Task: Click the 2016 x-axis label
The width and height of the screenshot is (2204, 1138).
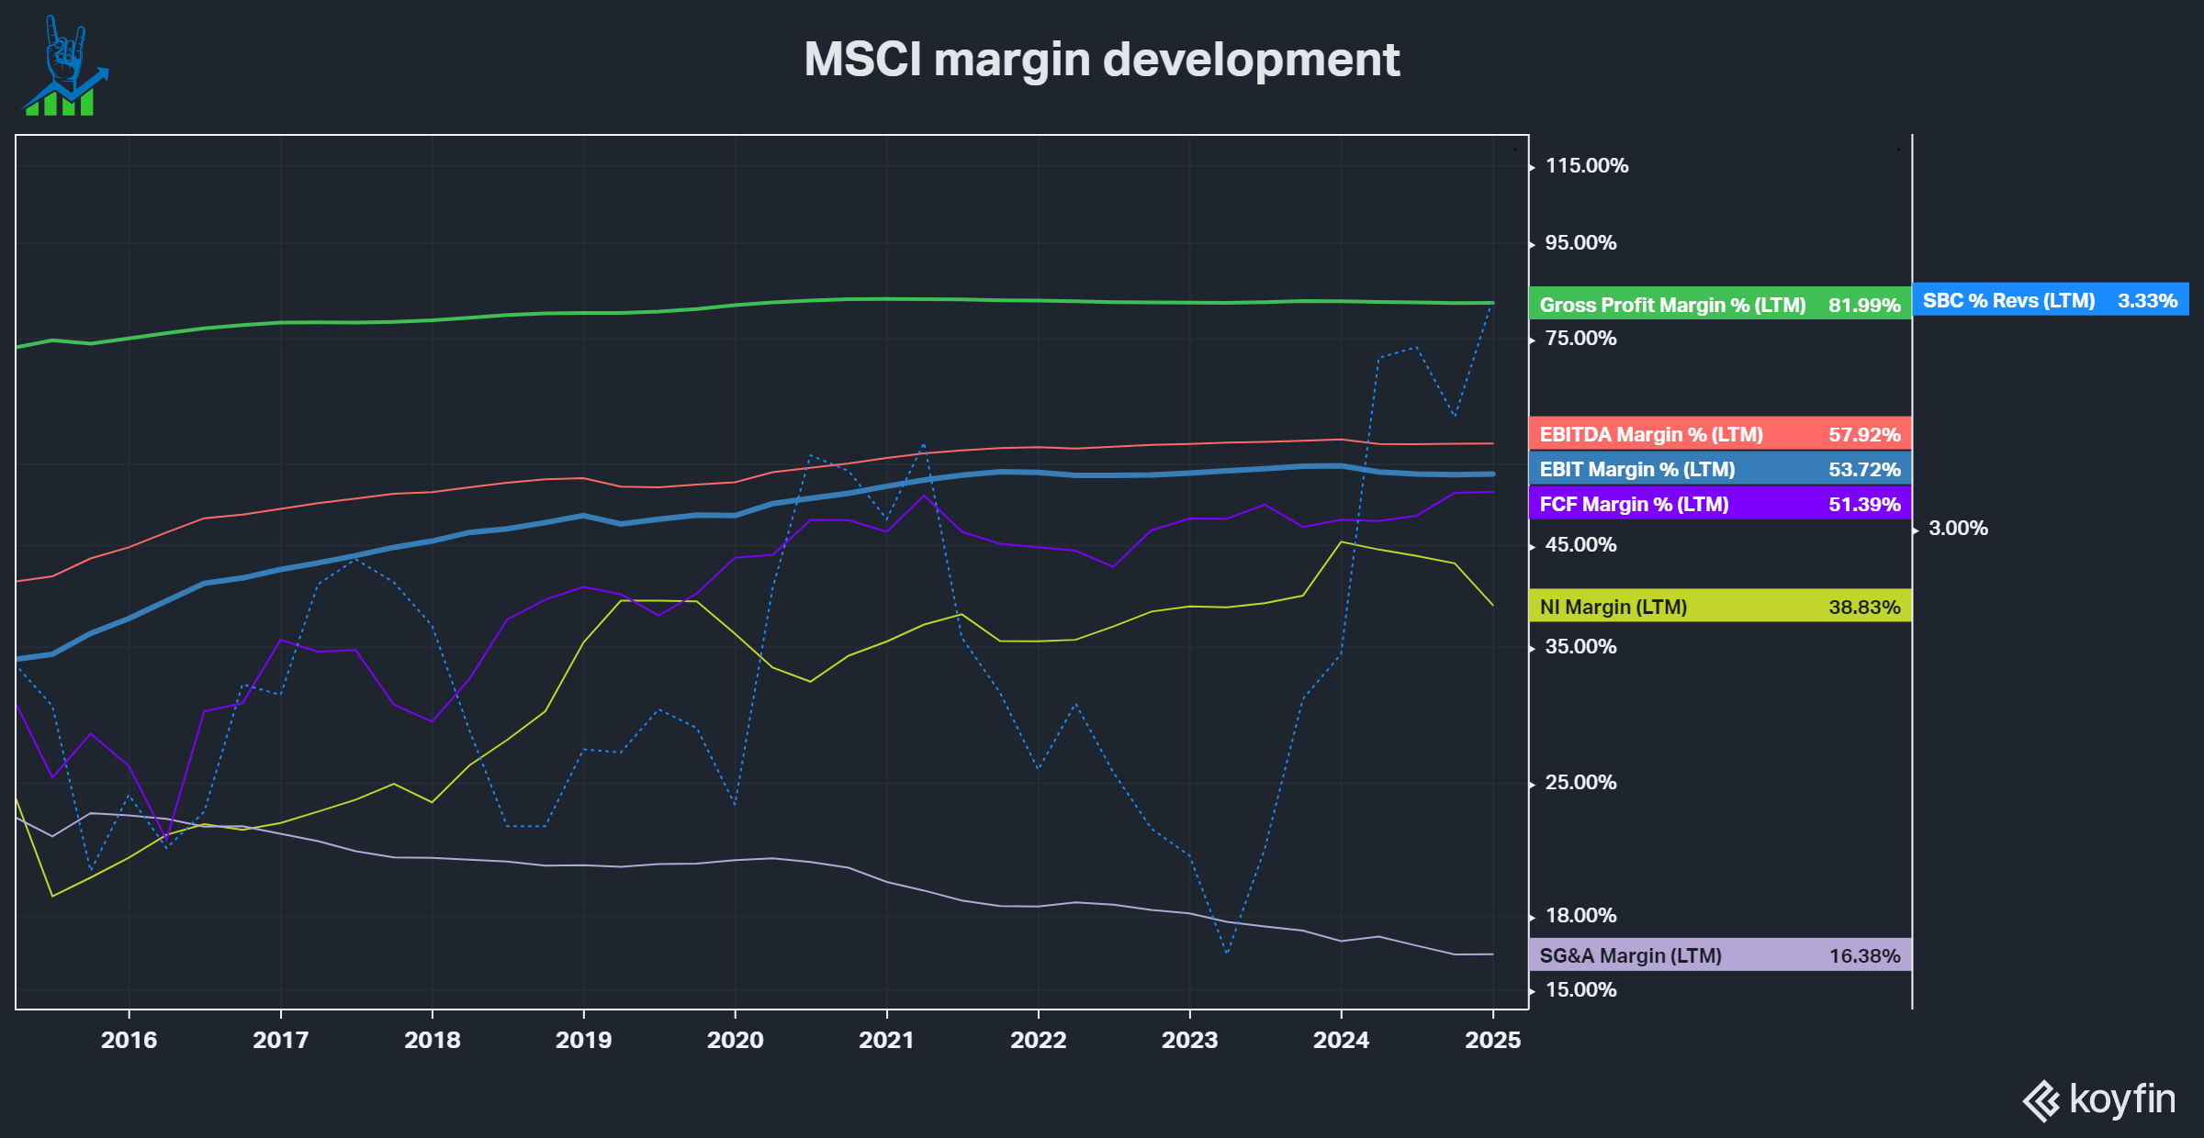Action: 129,1040
